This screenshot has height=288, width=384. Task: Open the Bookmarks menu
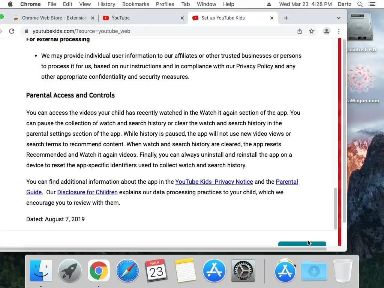click(135, 4)
